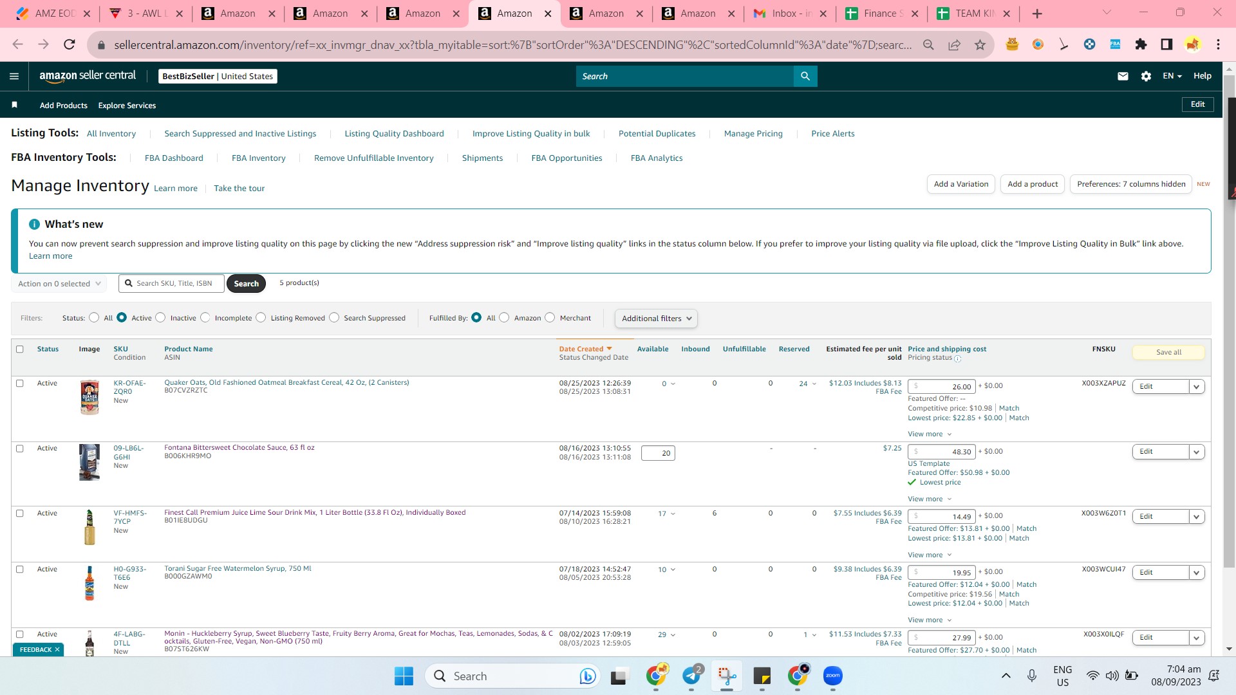
Task: Expand View more under Torani pricing
Action: 930,620
